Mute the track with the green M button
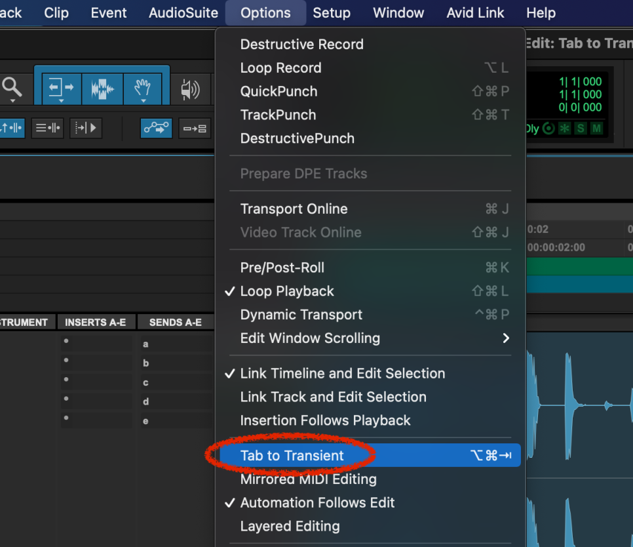Image resolution: width=633 pixels, height=547 pixels. tap(598, 129)
